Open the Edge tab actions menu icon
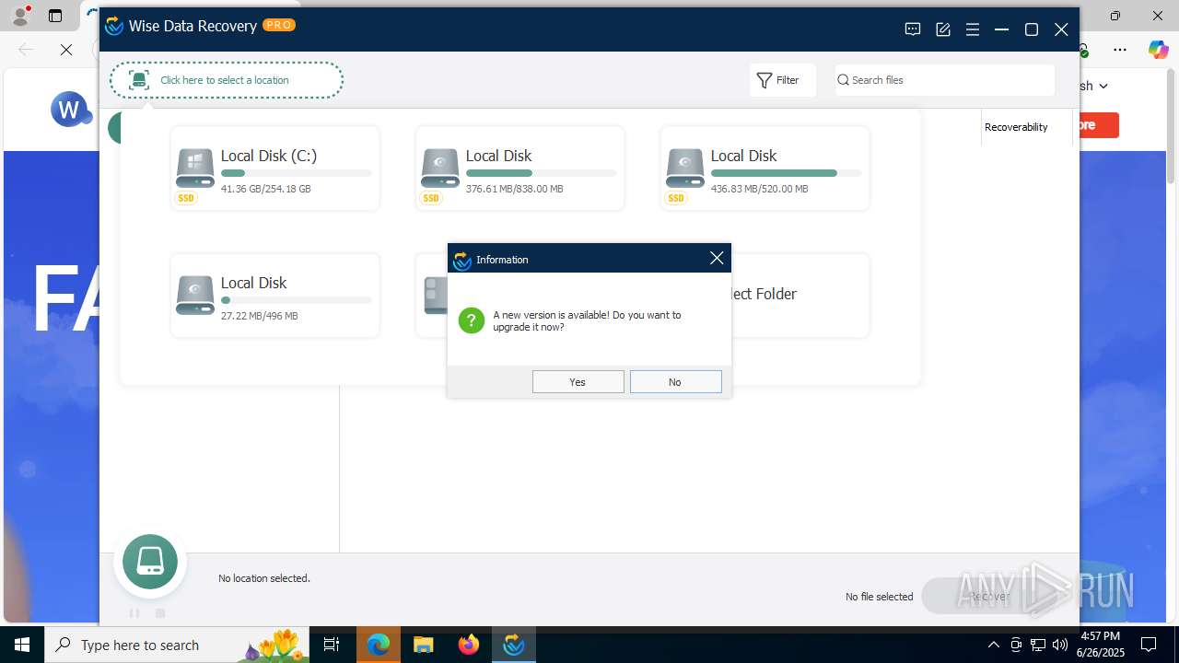Image resolution: width=1179 pixels, height=663 pixels. tap(55, 16)
